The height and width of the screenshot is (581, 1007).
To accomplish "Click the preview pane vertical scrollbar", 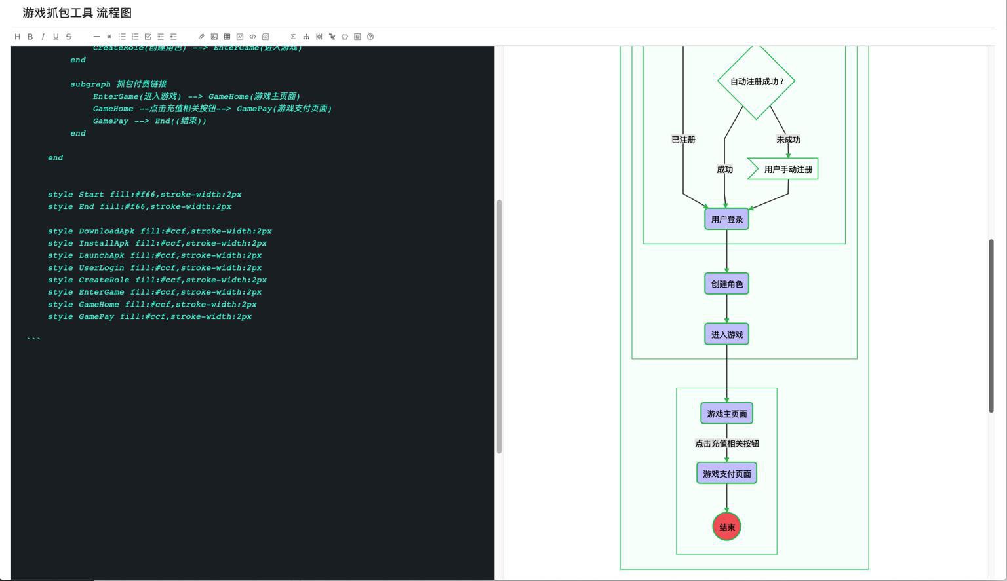I will pyautogui.click(x=991, y=326).
